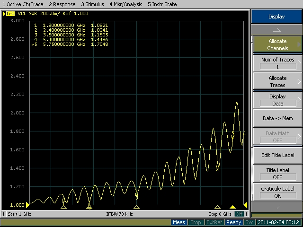Open the 3 Stimulus menu

coord(92,4)
